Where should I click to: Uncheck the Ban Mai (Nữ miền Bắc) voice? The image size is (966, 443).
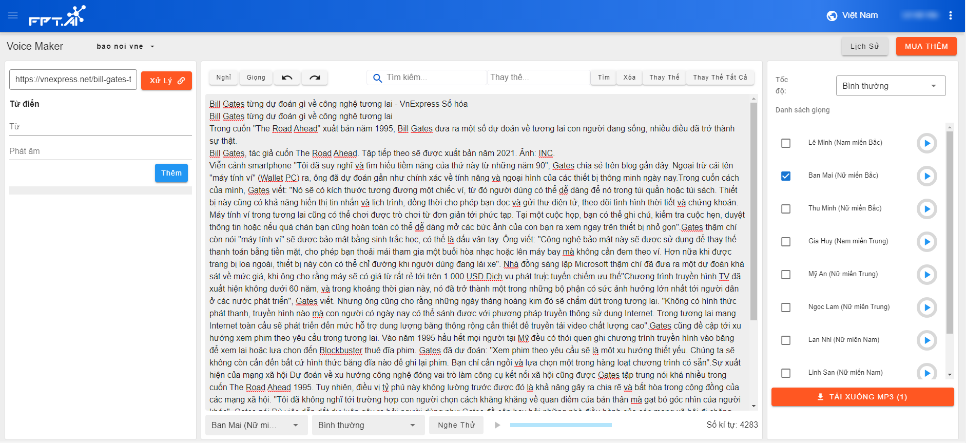point(786,176)
